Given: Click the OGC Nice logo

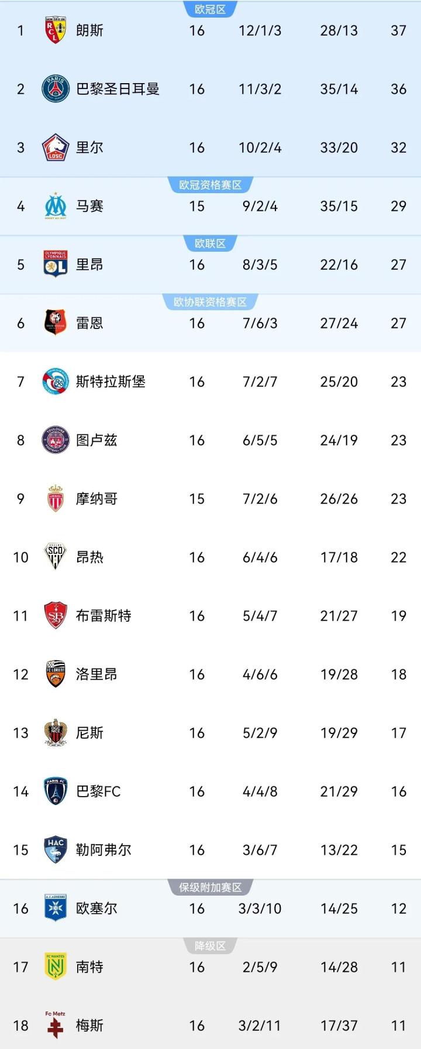Looking at the screenshot, I should (x=56, y=733).
